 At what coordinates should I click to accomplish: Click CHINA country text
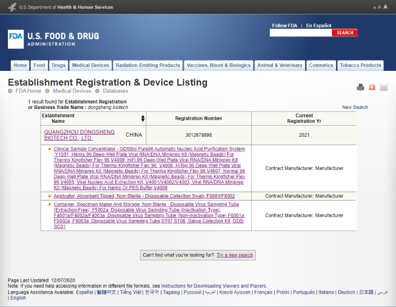click(x=134, y=135)
